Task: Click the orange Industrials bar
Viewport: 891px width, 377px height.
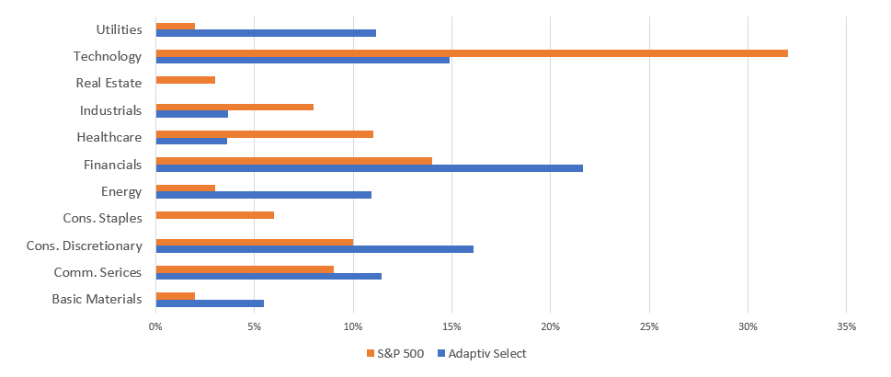Action: (234, 107)
